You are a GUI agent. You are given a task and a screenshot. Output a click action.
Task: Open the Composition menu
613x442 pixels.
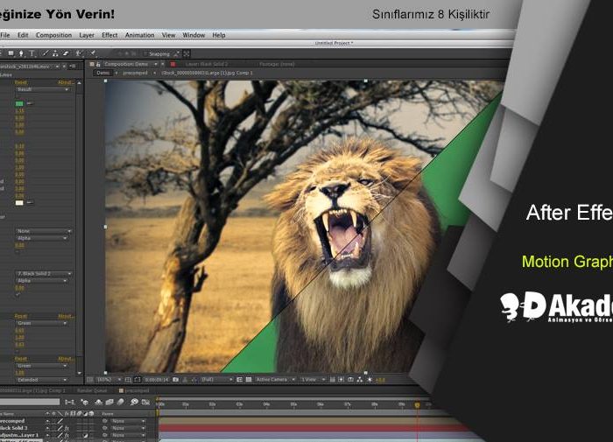54,35
